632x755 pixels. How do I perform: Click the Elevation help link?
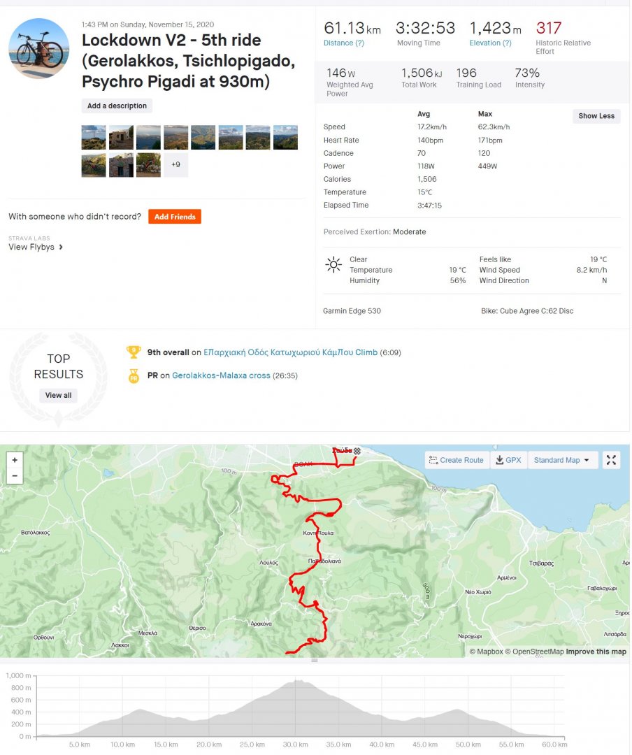point(490,43)
